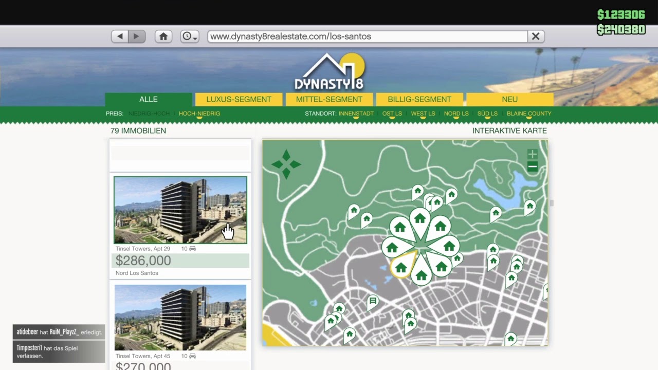This screenshot has height=370, width=658.
Task: Open the Tinsel Towers Apt 29 photo
Action: pos(180,210)
